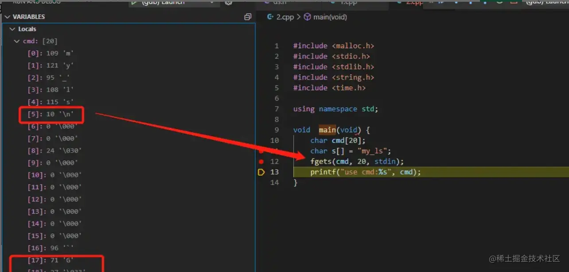The height and width of the screenshot is (272, 569).
Task: Place cursor on #include <stdlib.h> line
Action: (x=334, y=67)
